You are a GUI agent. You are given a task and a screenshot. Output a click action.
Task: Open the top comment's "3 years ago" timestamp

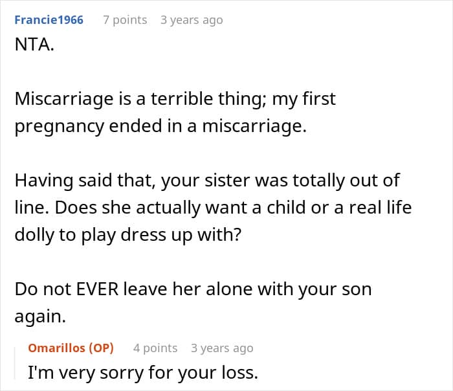[191, 20]
